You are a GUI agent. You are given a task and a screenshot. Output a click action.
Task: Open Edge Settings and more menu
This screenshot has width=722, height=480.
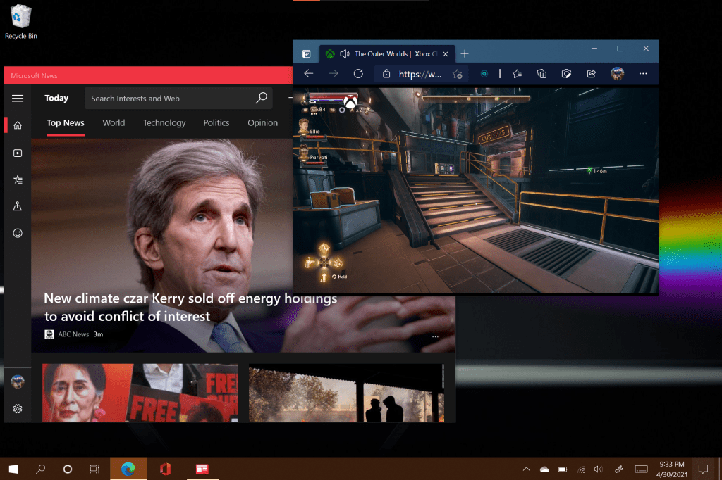tap(642, 73)
